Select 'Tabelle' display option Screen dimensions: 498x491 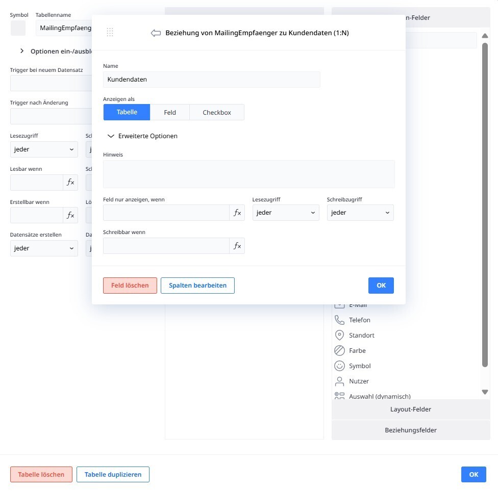coord(127,112)
